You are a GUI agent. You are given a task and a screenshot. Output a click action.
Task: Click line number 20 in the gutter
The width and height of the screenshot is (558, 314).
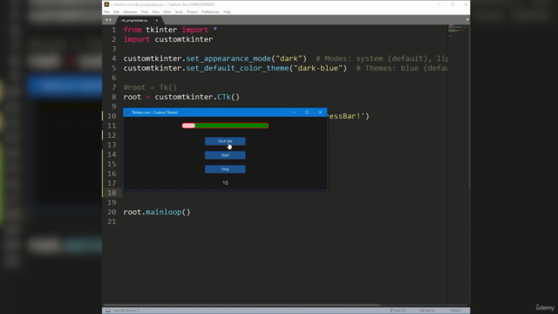click(112, 212)
